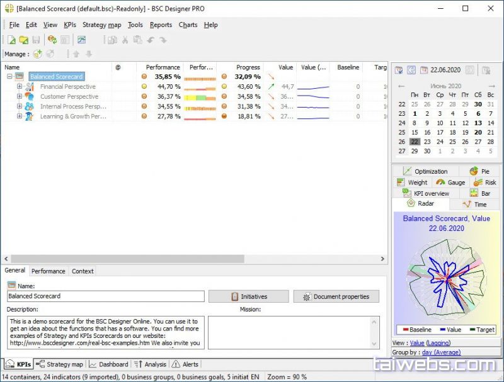The image size is (504, 382).
Task: Go to next month in calendar
Action: 491,86
